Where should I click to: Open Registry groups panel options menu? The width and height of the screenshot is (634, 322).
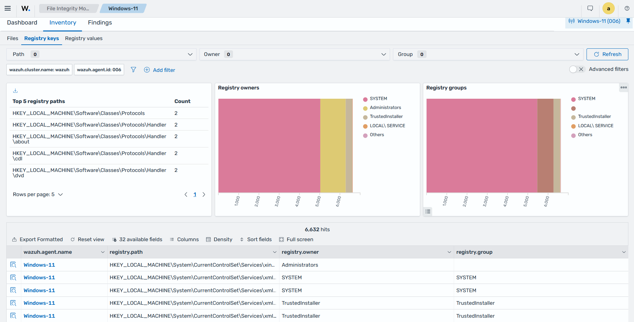click(624, 87)
